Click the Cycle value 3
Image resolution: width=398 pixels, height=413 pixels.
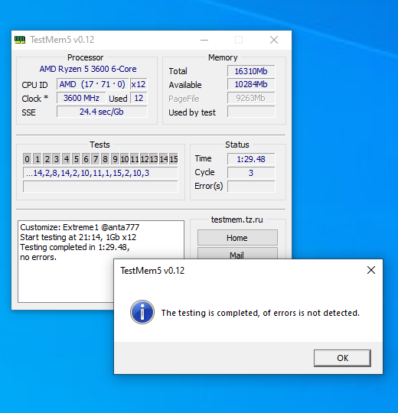click(x=251, y=173)
